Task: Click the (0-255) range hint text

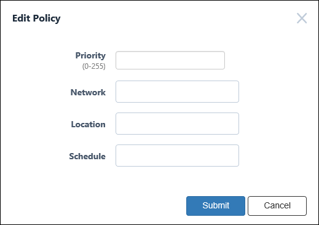Action: click(x=94, y=66)
